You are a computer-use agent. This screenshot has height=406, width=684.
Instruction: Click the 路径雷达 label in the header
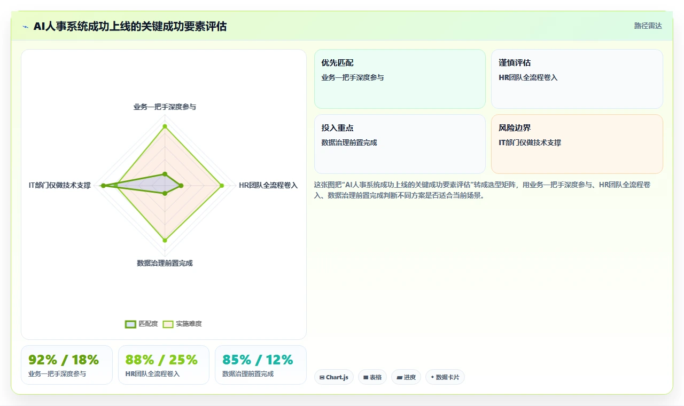648,26
